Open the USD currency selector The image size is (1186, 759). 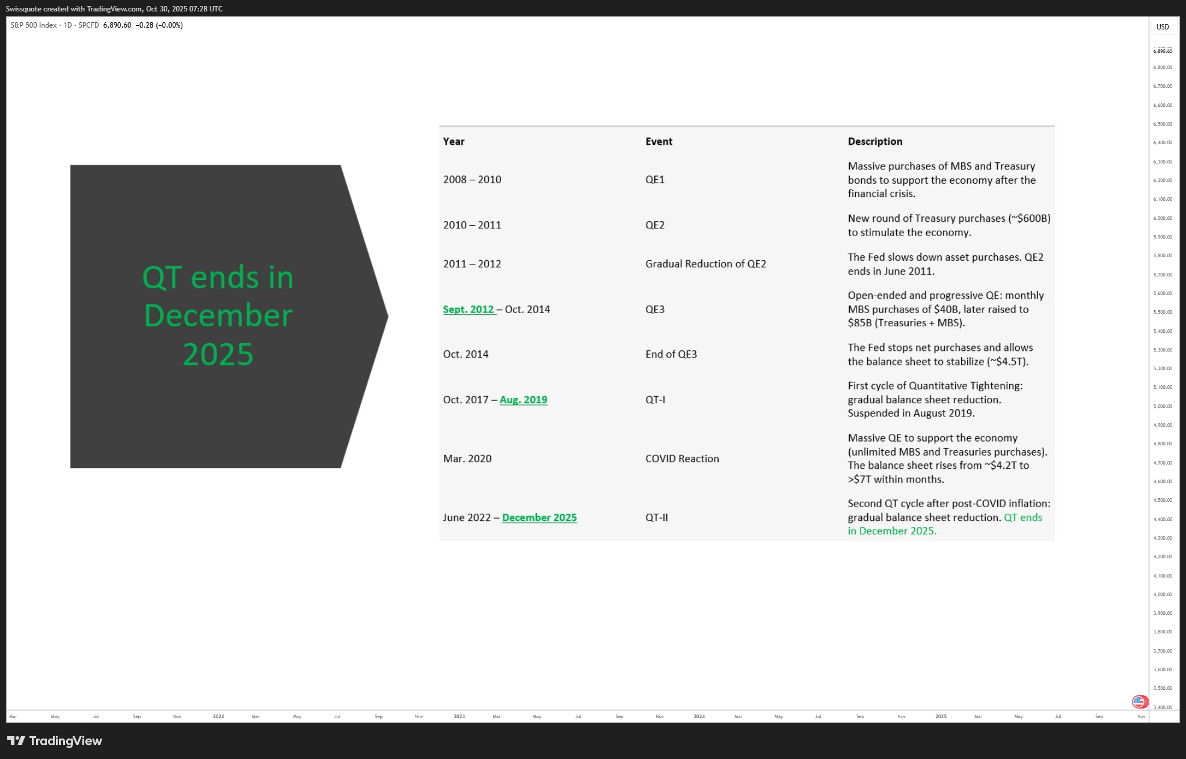(1163, 27)
